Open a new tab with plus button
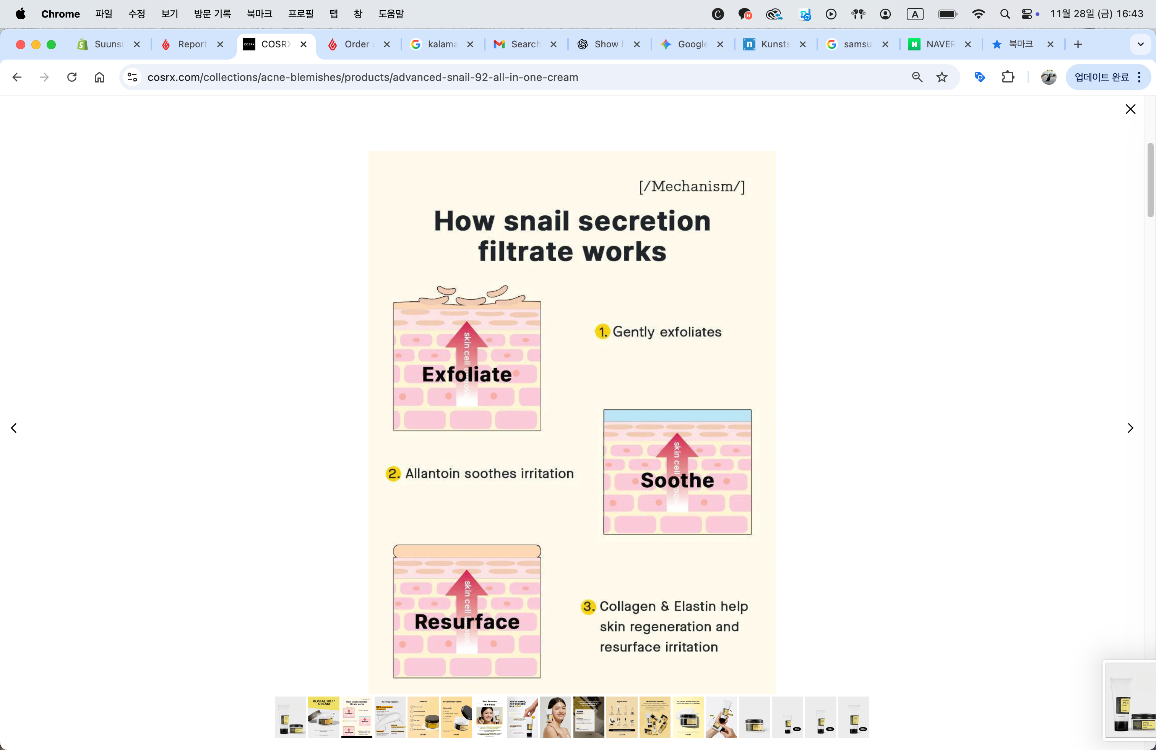The image size is (1156, 750). (1078, 44)
